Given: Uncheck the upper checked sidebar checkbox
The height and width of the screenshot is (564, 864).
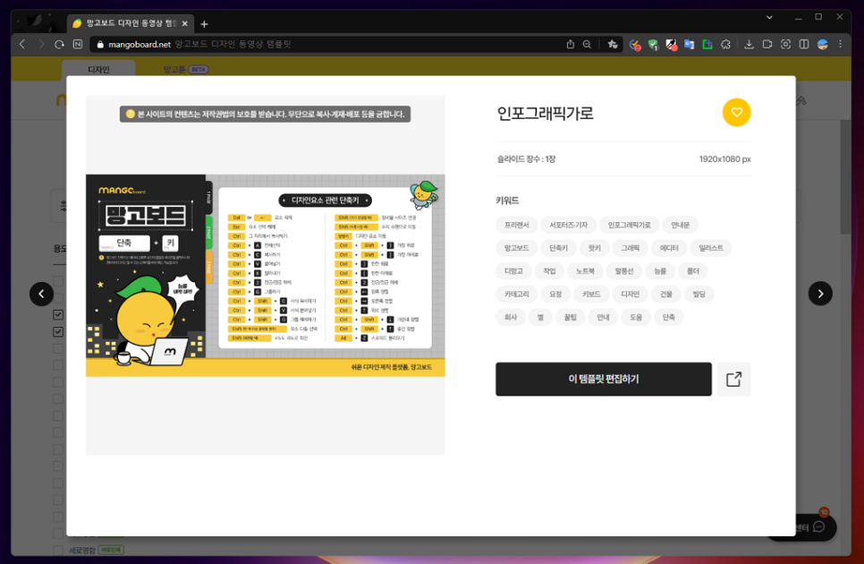Looking at the screenshot, I should (x=58, y=315).
